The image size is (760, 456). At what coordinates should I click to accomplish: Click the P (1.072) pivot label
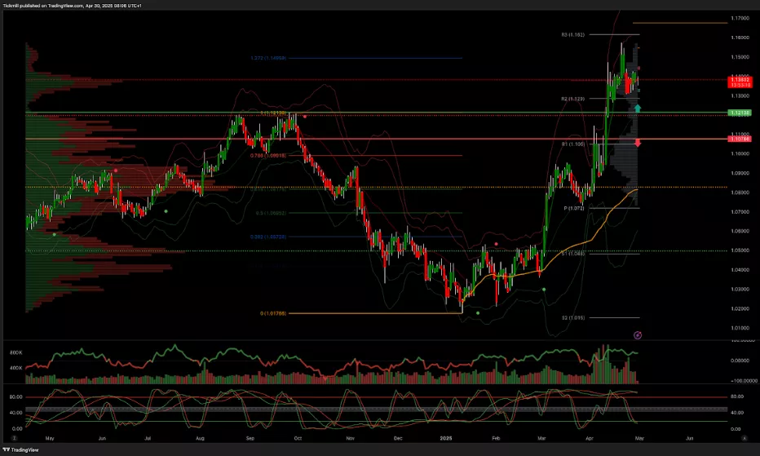pyautogui.click(x=576, y=208)
